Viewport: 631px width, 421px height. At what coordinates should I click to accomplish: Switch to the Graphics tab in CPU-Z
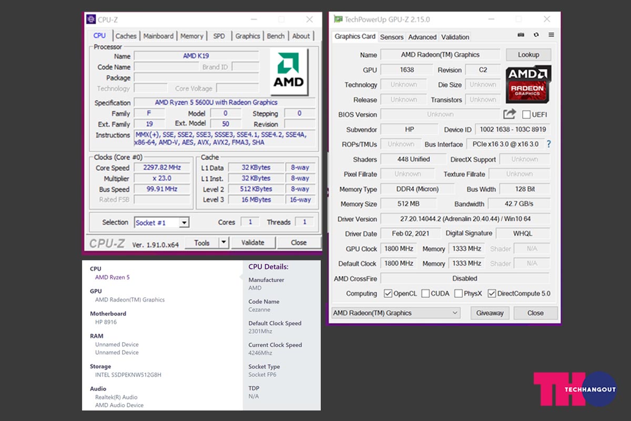click(x=248, y=36)
